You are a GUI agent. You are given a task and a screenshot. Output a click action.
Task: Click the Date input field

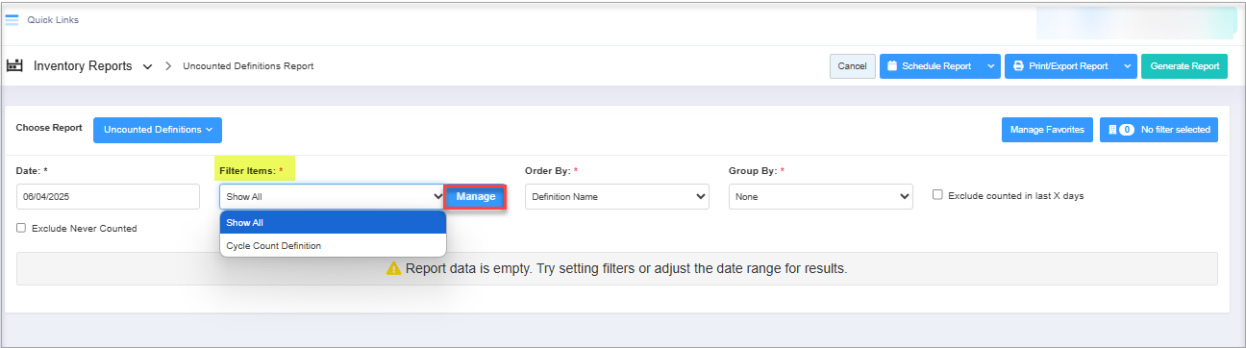108,197
